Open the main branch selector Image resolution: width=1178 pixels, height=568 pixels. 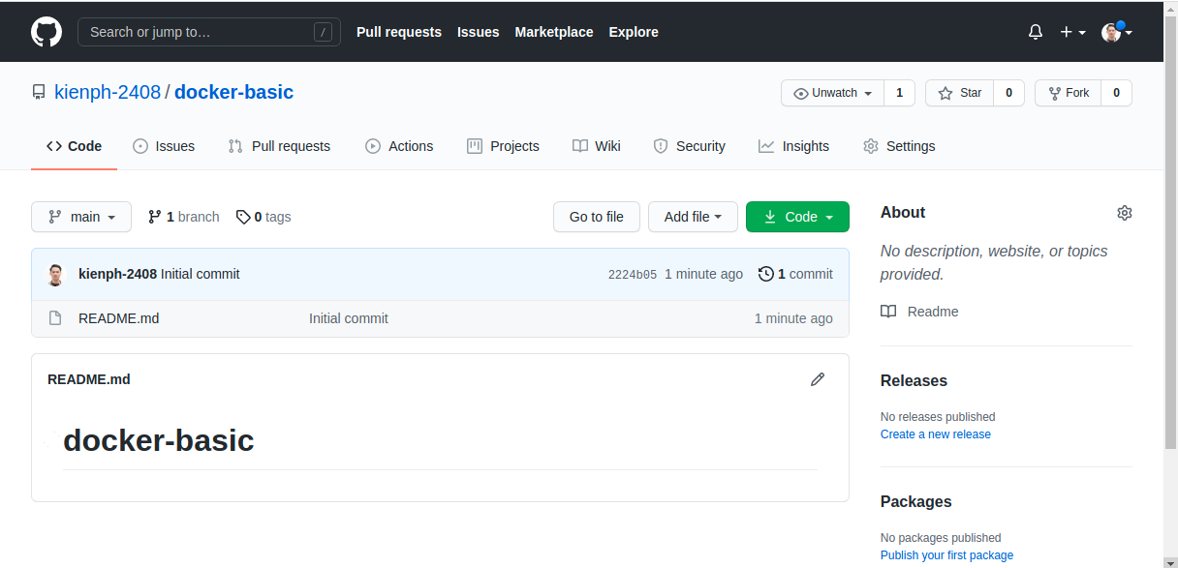(81, 217)
